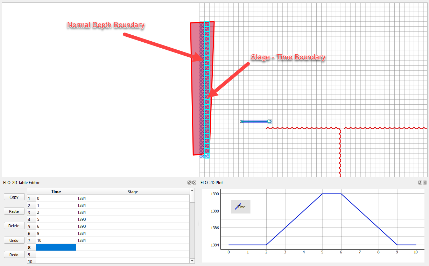
Task: Toggle the Time series in plot legend
Action: click(x=240, y=207)
